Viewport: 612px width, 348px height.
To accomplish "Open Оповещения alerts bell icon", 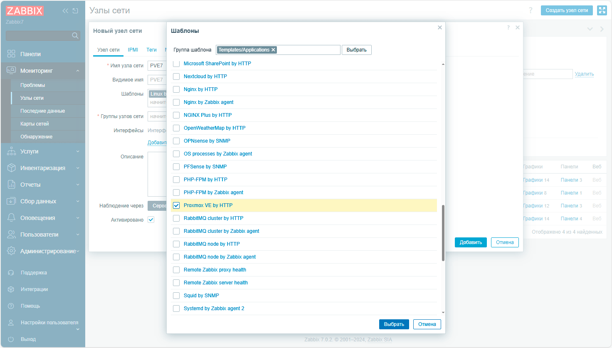I will (11, 218).
